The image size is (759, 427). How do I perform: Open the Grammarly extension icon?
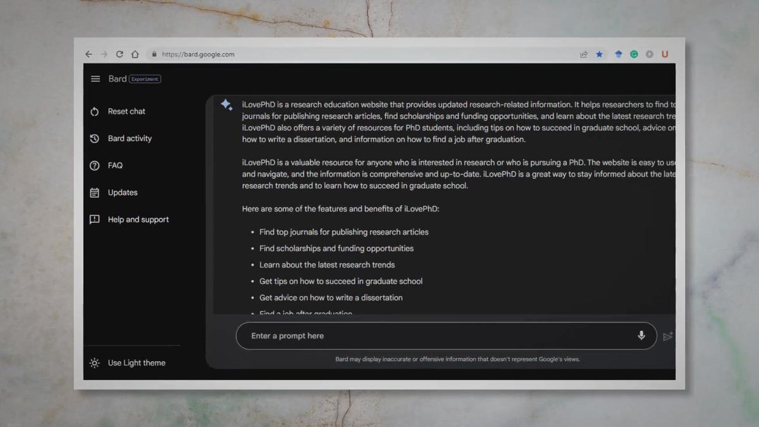[634, 54]
